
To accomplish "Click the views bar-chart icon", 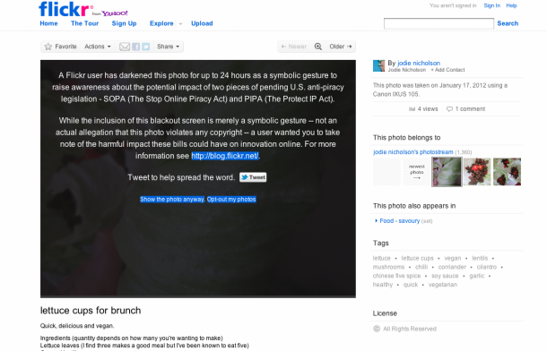I will [412, 109].
